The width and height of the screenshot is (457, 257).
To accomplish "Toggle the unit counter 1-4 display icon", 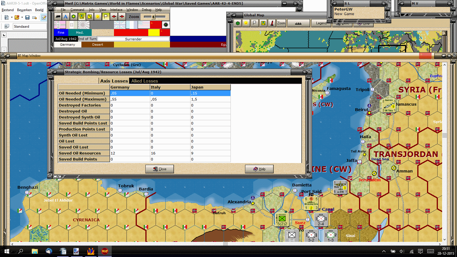I will 82,17.
